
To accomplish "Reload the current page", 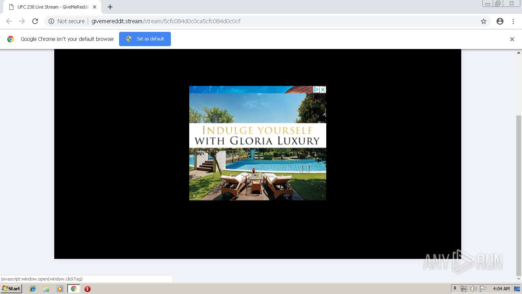I will tap(35, 21).
